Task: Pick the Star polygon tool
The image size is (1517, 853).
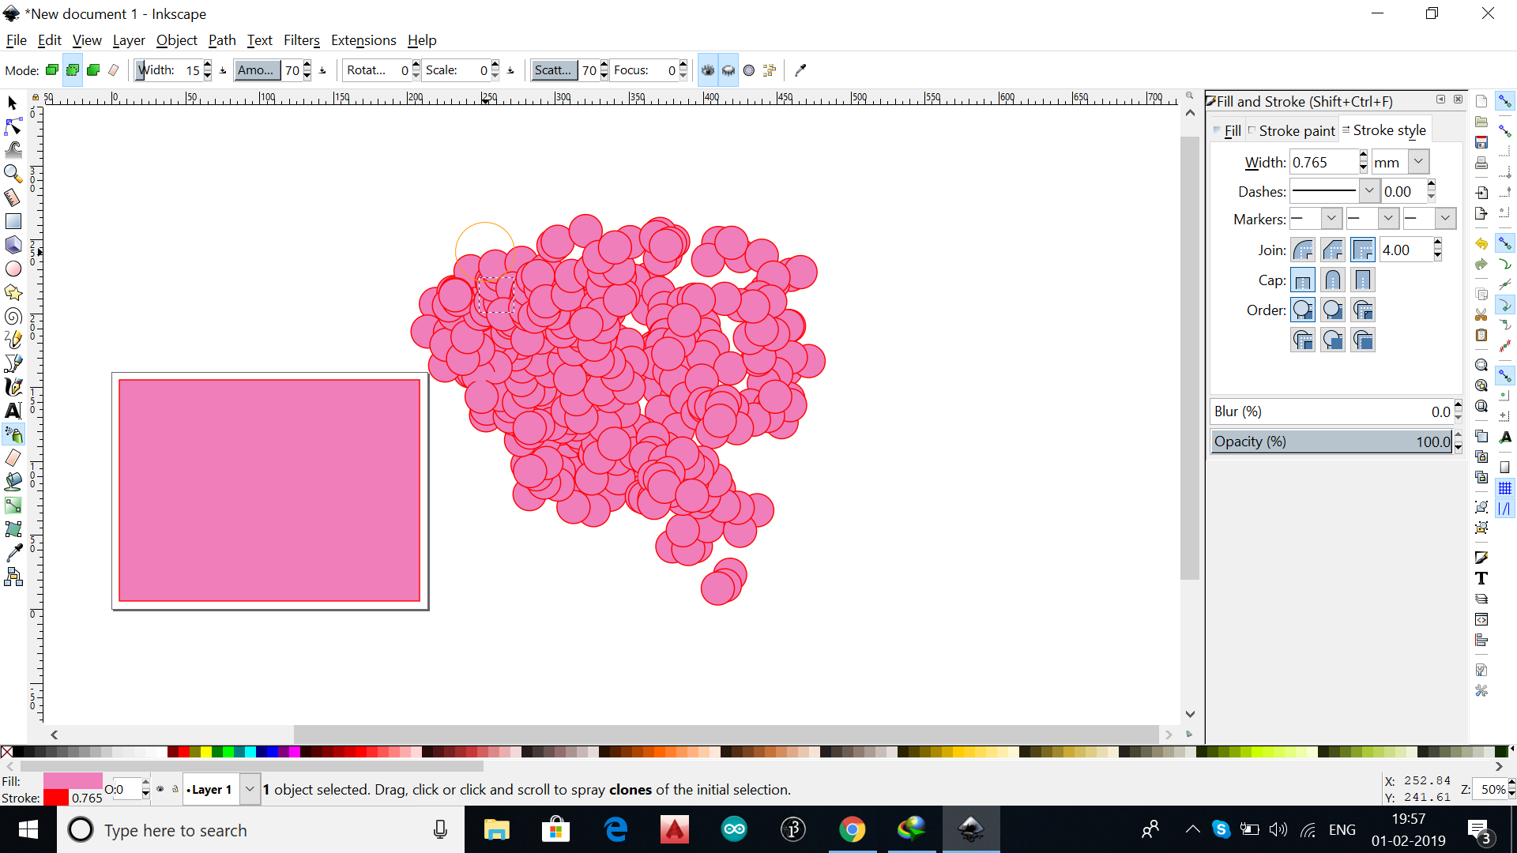Action: [x=13, y=292]
